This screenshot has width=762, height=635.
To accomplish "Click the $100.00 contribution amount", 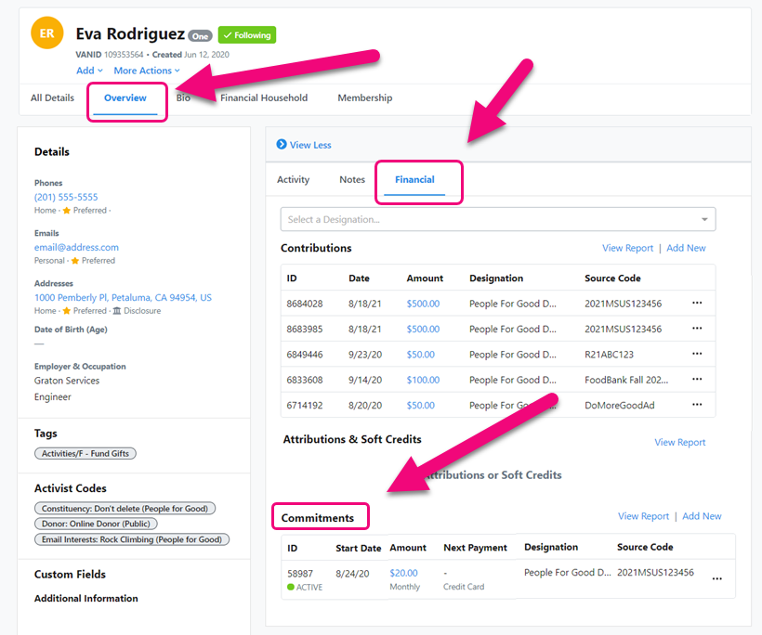I will point(423,380).
